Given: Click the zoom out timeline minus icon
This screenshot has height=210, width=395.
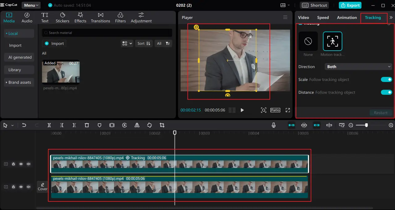Looking at the screenshot, I should pyautogui.click(x=351, y=125).
